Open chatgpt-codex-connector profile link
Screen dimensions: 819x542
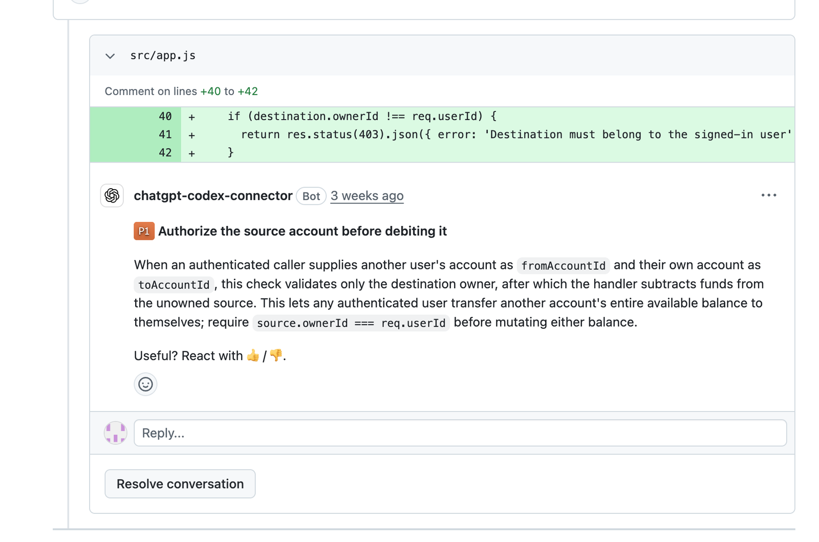coord(213,196)
